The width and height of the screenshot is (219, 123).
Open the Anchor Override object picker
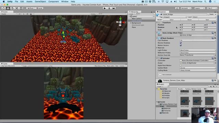tap(215, 55)
